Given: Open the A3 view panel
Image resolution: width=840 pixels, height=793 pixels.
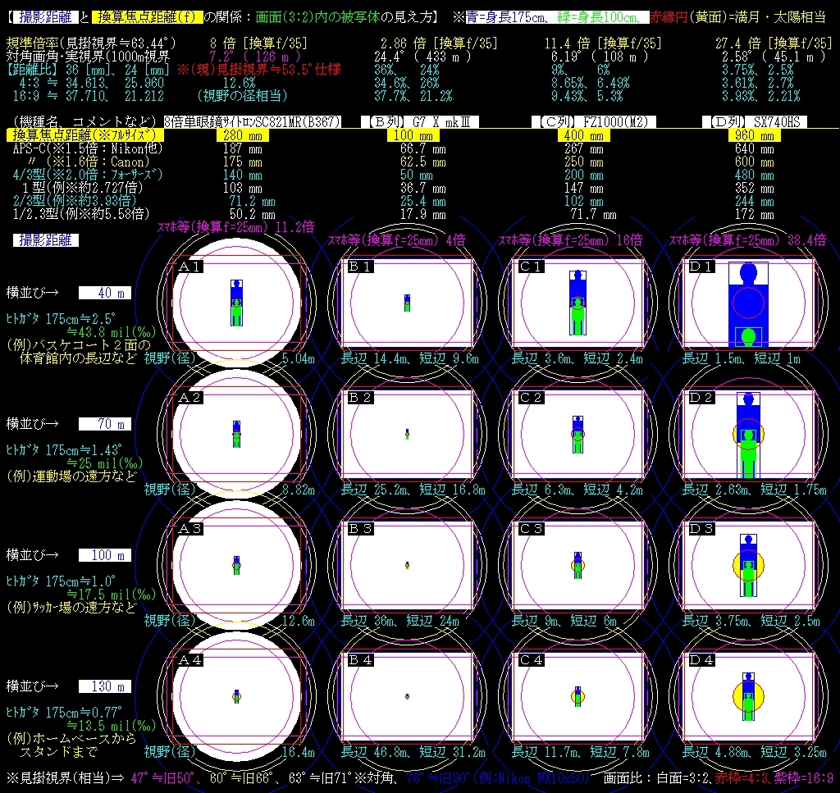Looking at the screenshot, I should pos(237,565).
